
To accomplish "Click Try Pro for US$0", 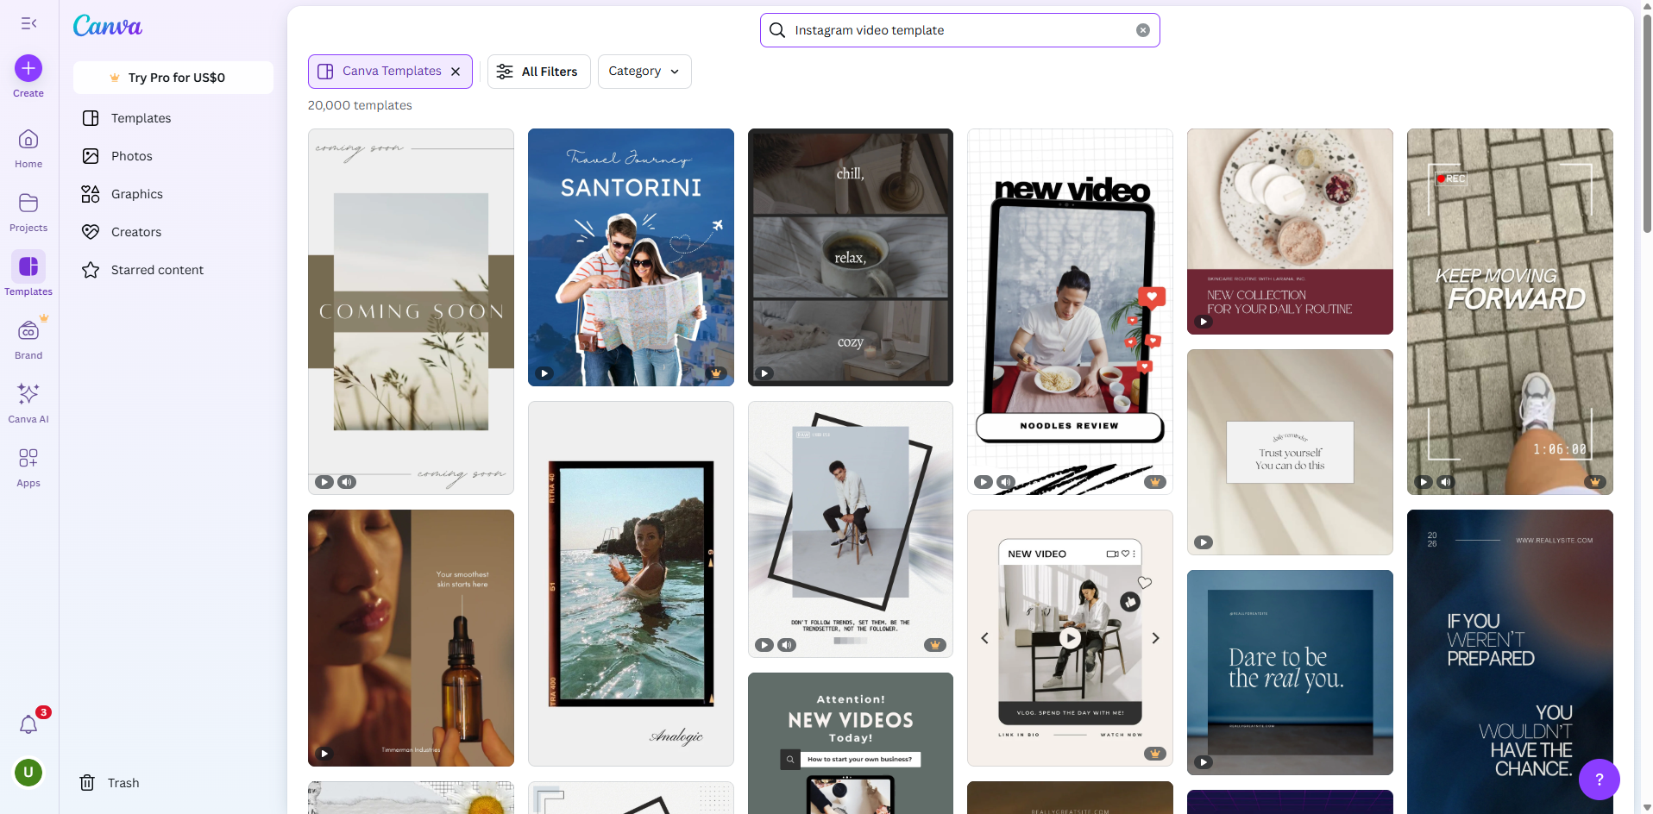I will pos(173,77).
